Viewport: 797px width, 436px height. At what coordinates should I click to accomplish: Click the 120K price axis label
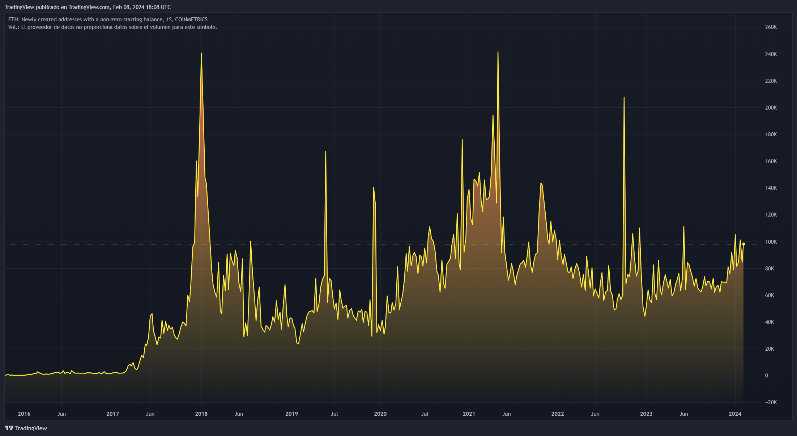771,215
